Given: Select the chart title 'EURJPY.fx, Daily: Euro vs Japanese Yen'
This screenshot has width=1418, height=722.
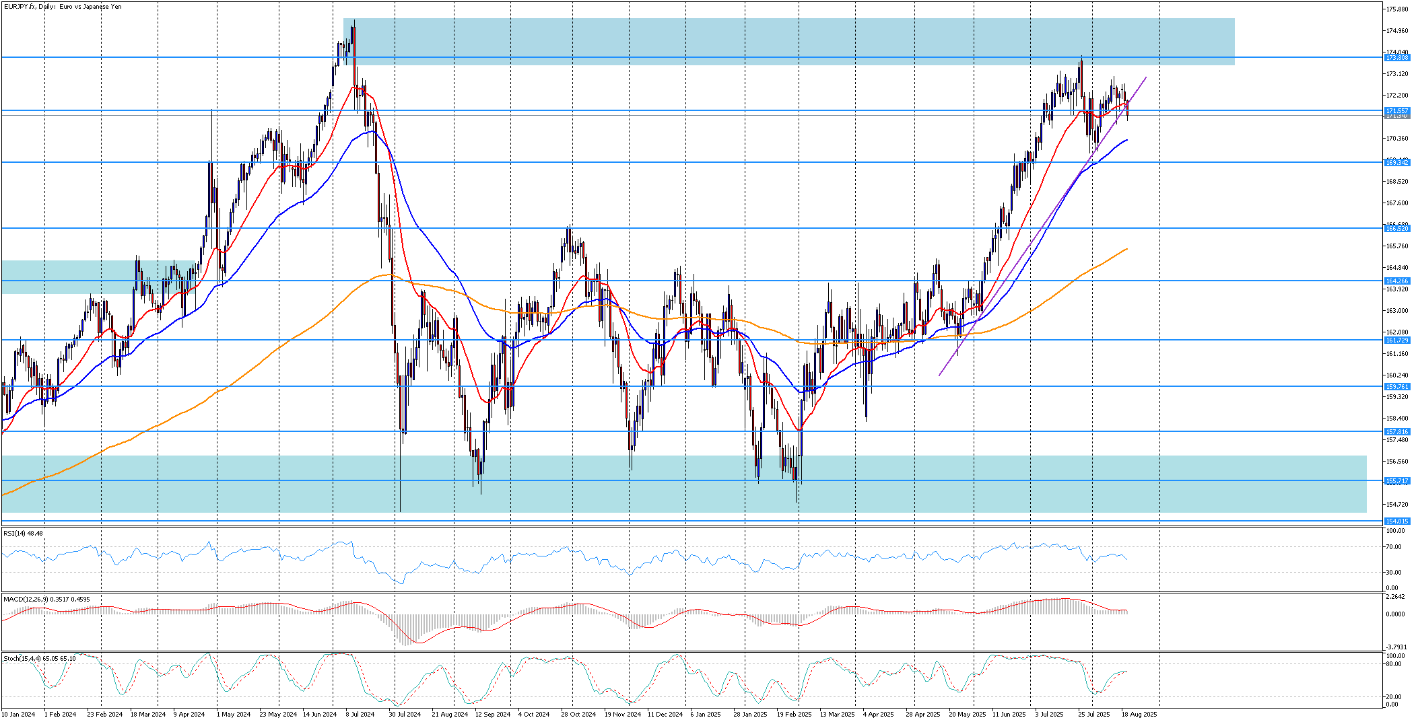Looking at the screenshot, I should point(63,7).
